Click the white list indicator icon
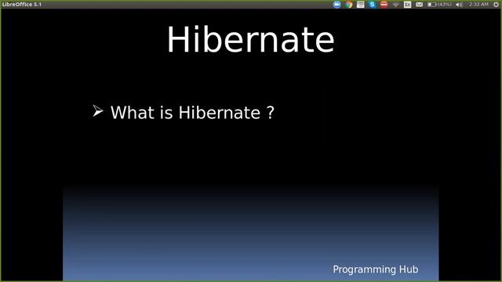 pos(361,5)
